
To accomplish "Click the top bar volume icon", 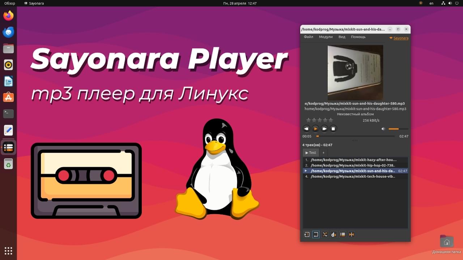I will pos(450,3).
